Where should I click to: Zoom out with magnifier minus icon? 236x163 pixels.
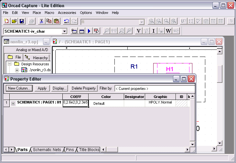tap(159, 21)
